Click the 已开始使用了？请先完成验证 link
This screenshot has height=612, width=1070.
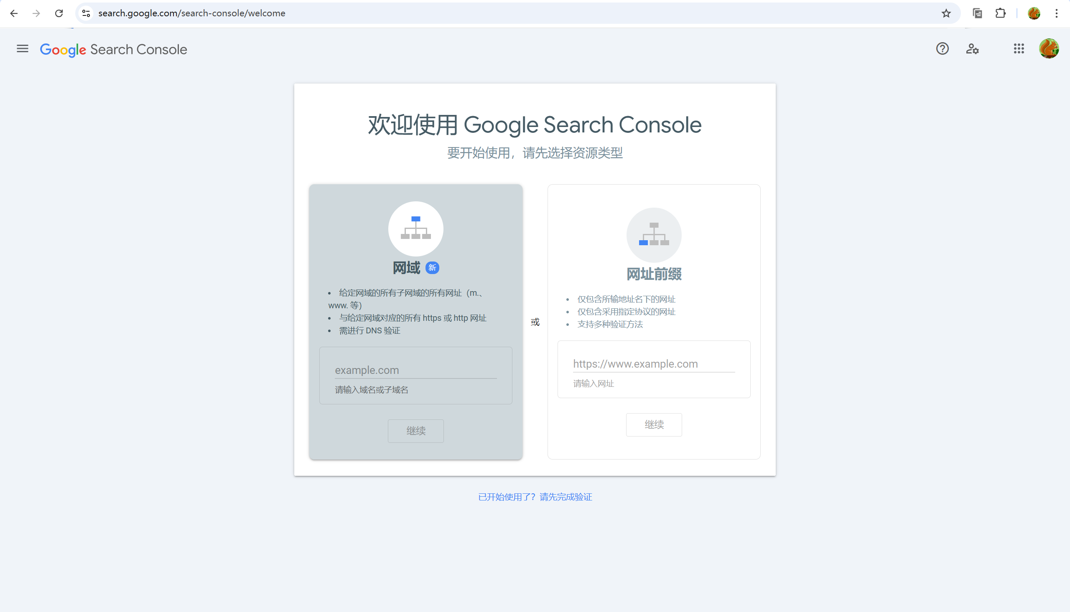coord(535,497)
